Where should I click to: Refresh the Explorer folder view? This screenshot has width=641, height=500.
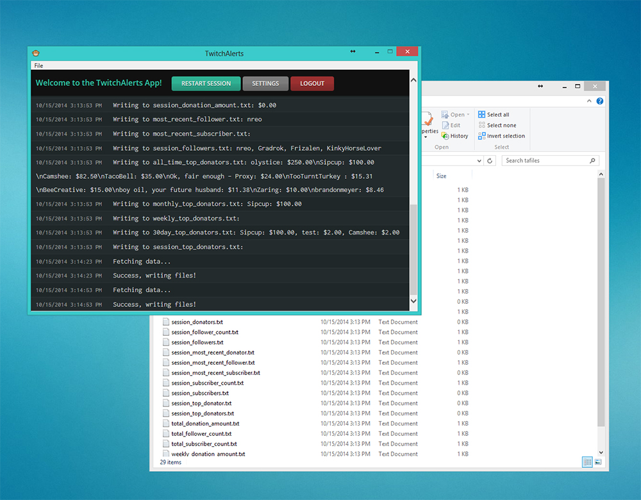(490, 161)
